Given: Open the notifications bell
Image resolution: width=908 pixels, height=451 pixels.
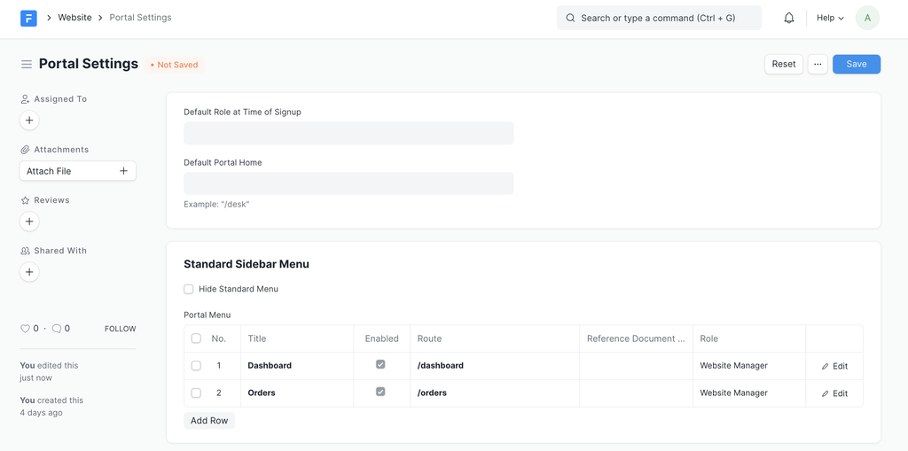Looking at the screenshot, I should pyautogui.click(x=788, y=18).
